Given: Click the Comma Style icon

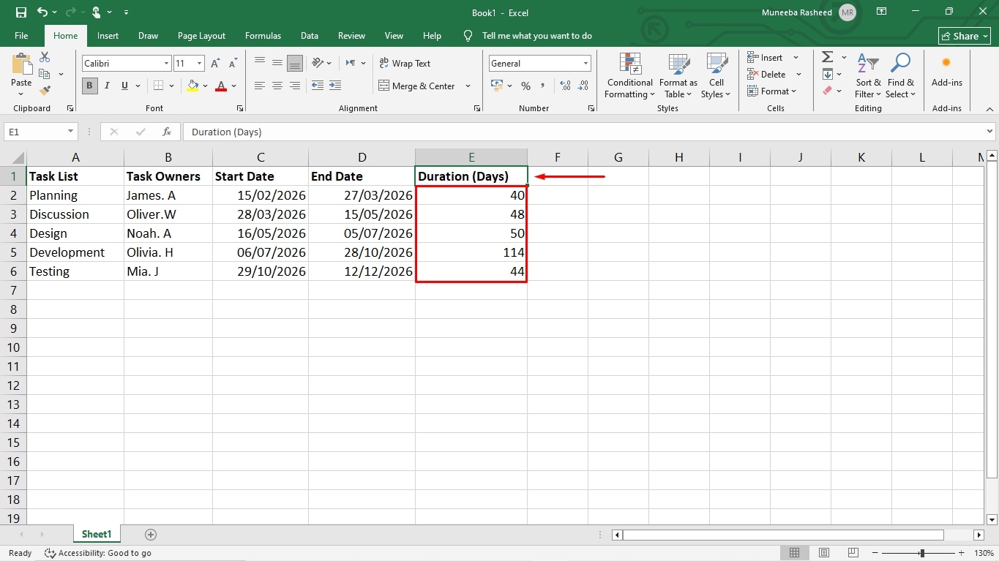Looking at the screenshot, I should (x=543, y=86).
